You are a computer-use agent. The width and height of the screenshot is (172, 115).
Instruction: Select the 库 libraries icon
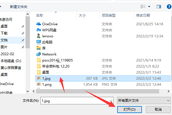click(39, 48)
